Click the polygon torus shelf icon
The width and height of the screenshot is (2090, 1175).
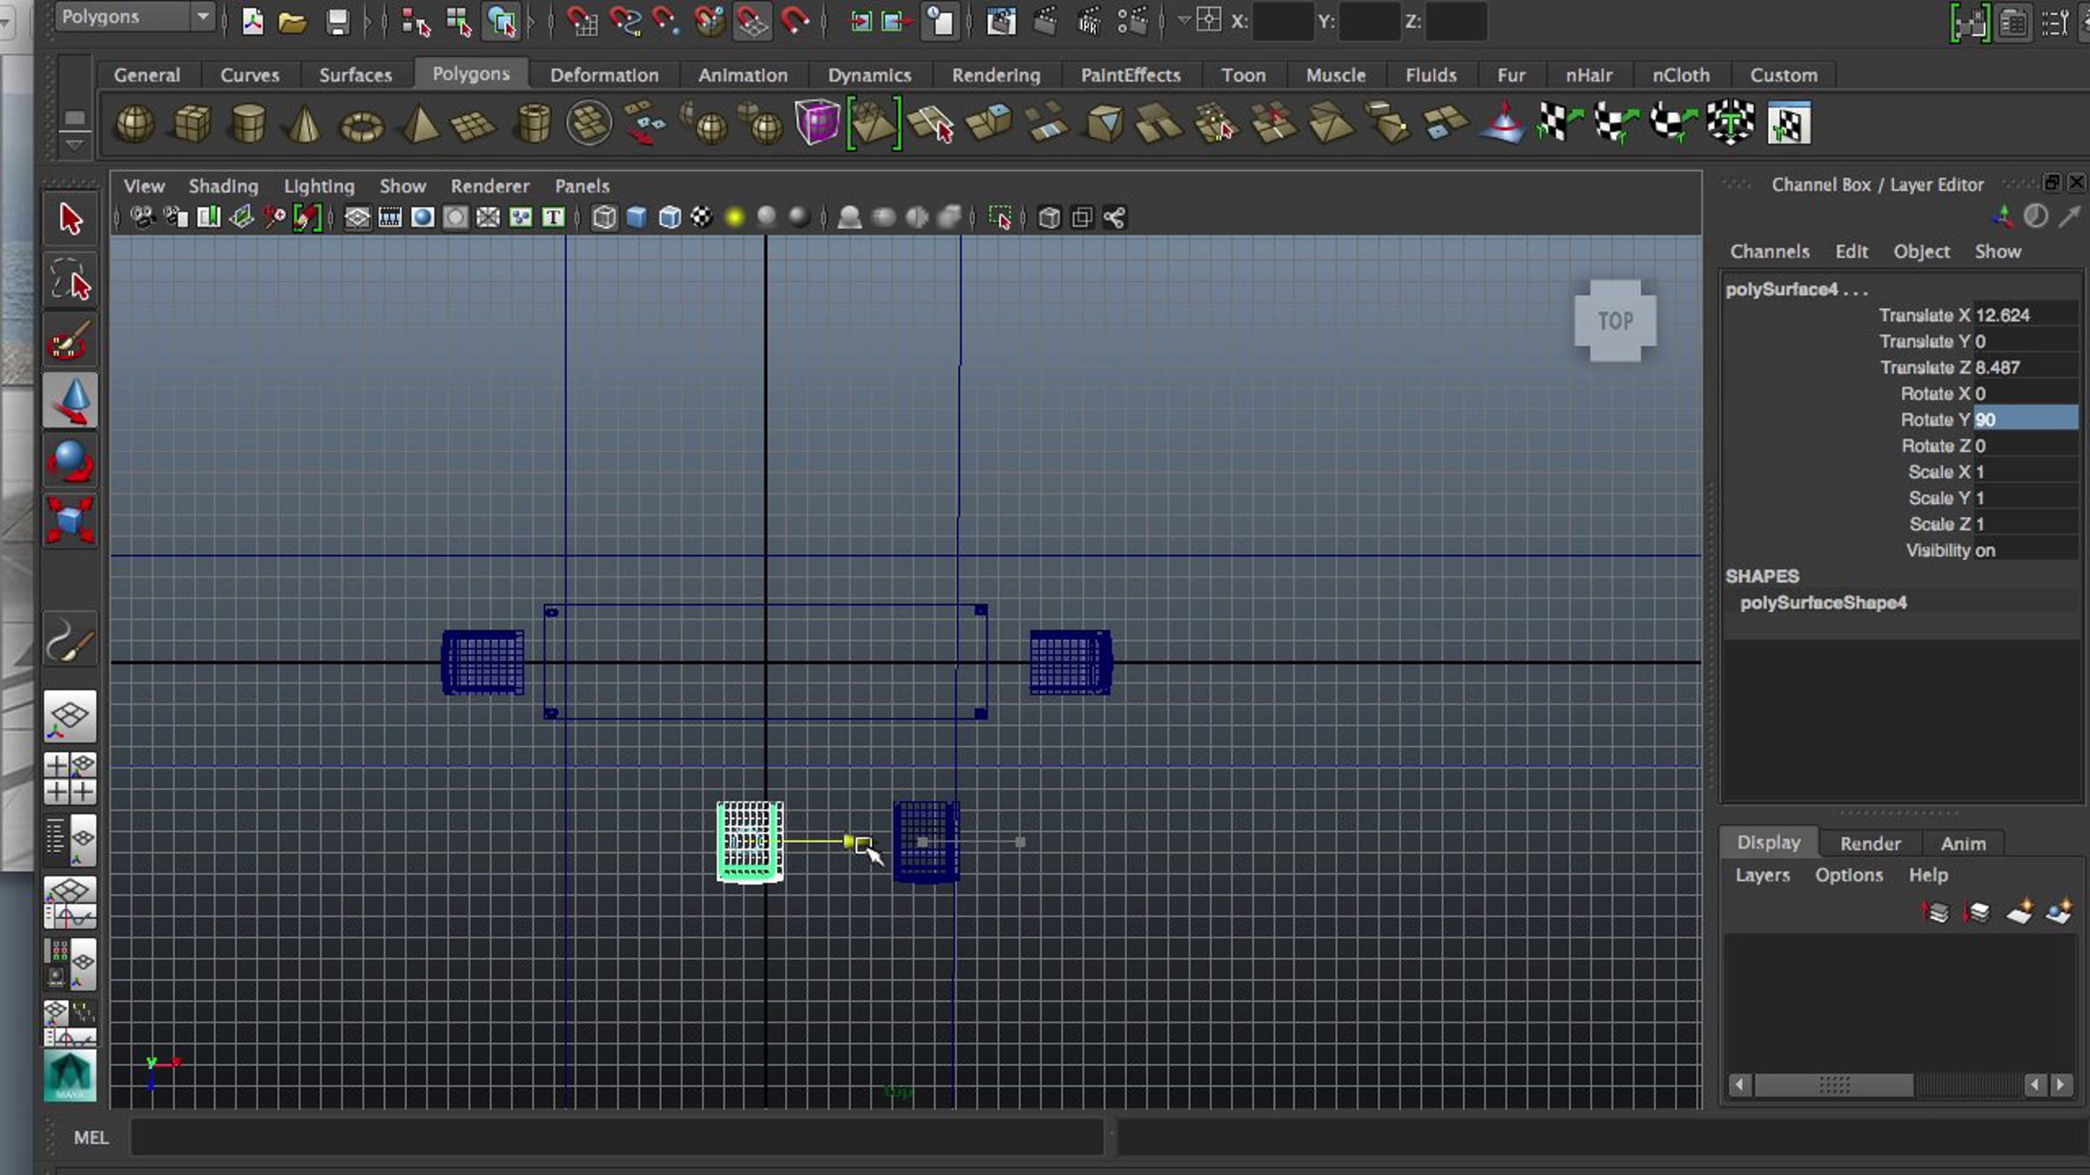pos(361,127)
